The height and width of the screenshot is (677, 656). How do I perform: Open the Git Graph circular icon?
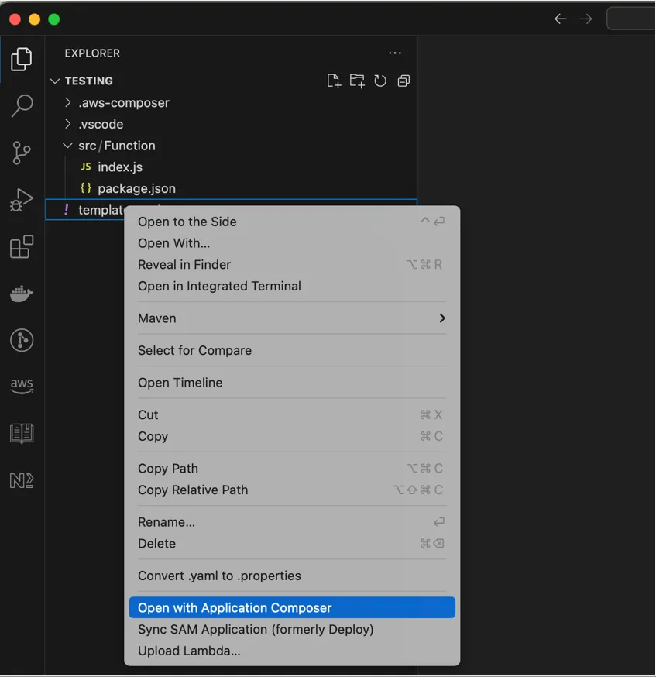(x=22, y=340)
